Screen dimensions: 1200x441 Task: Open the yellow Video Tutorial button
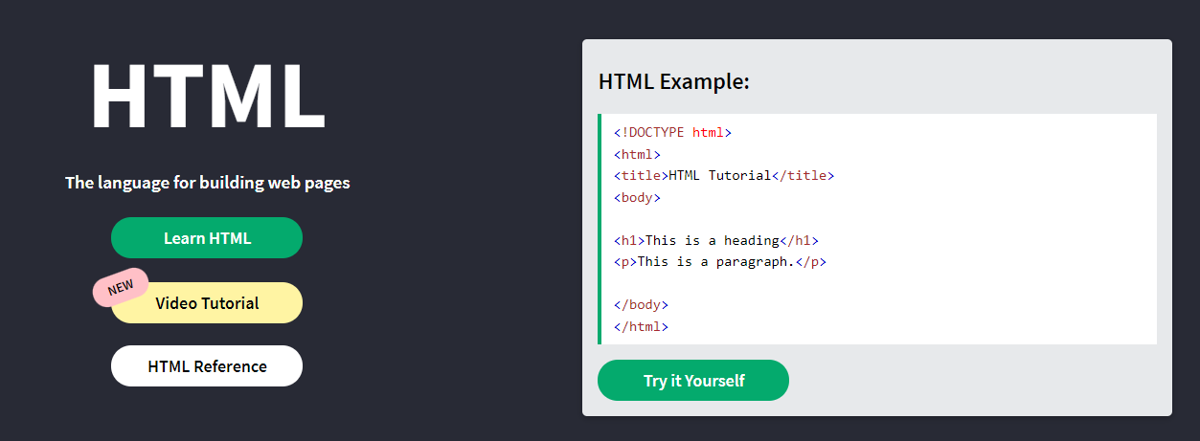(x=207, y=303)
